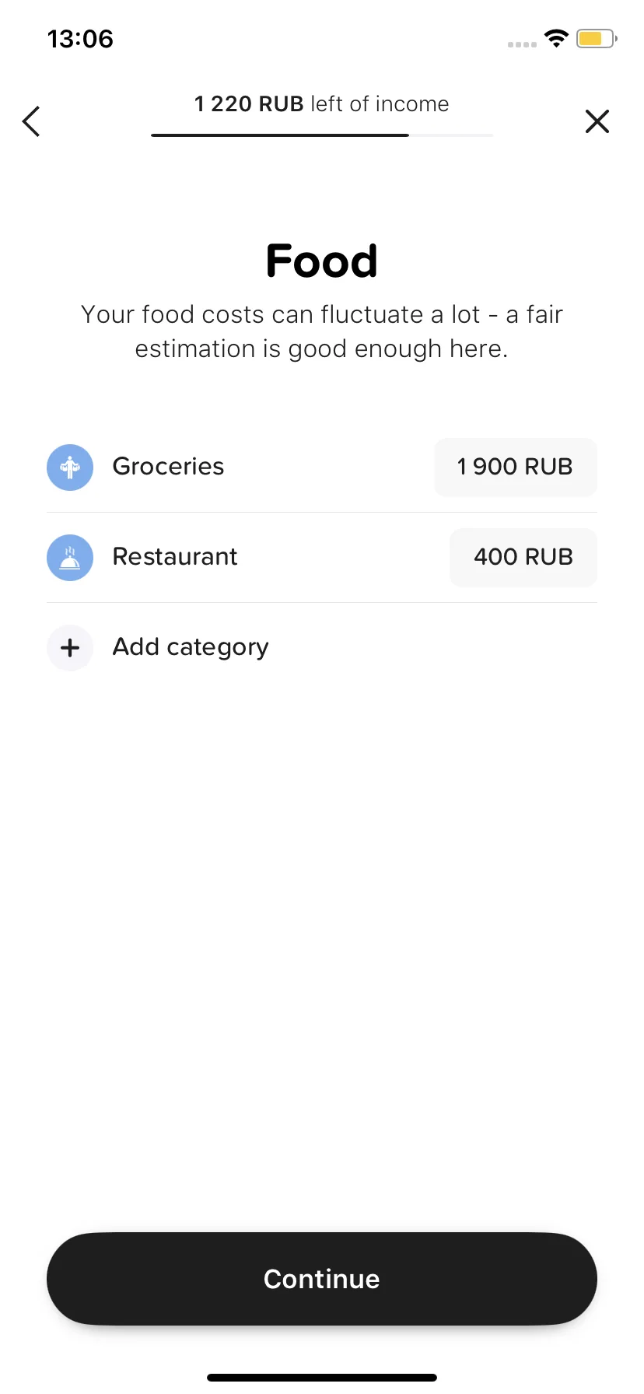Tap the Food heading
This screenshot has height=1394, width=644.
(322, 261)
